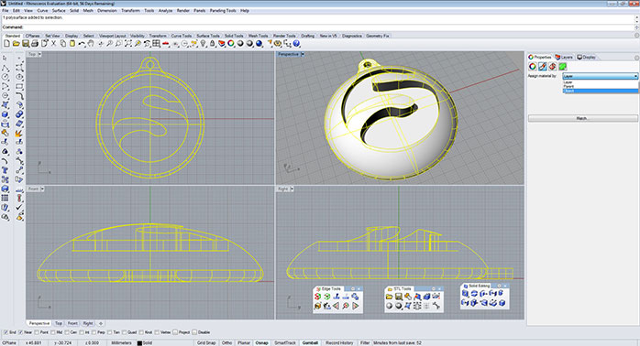This screenshot has height=346, width=640.
Task: Click the New file icon in Standard toolbar
Action: pyautogui.click(x=6, y=44)
